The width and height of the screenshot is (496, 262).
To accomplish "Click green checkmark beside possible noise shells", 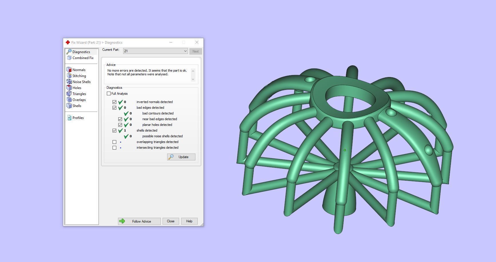I will (126, 136).
